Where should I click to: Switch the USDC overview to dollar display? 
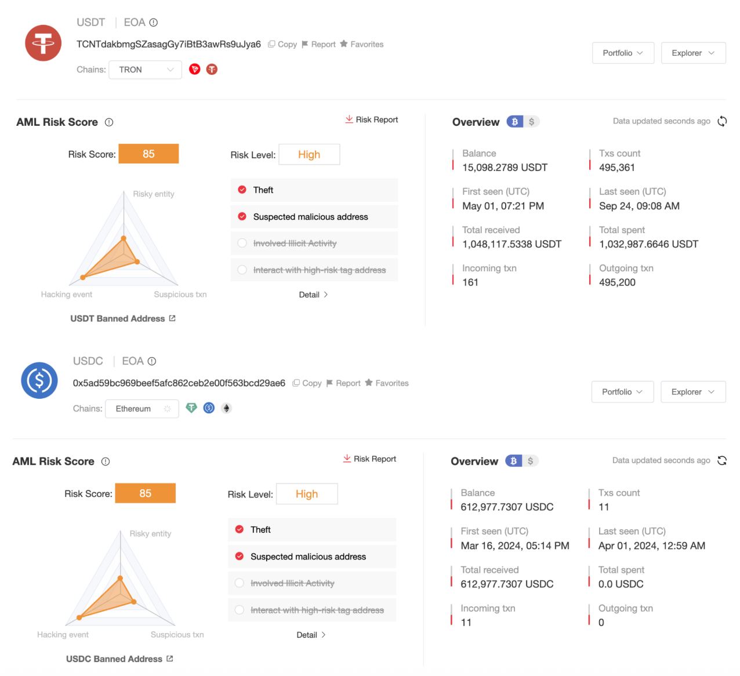click(530, 461)
